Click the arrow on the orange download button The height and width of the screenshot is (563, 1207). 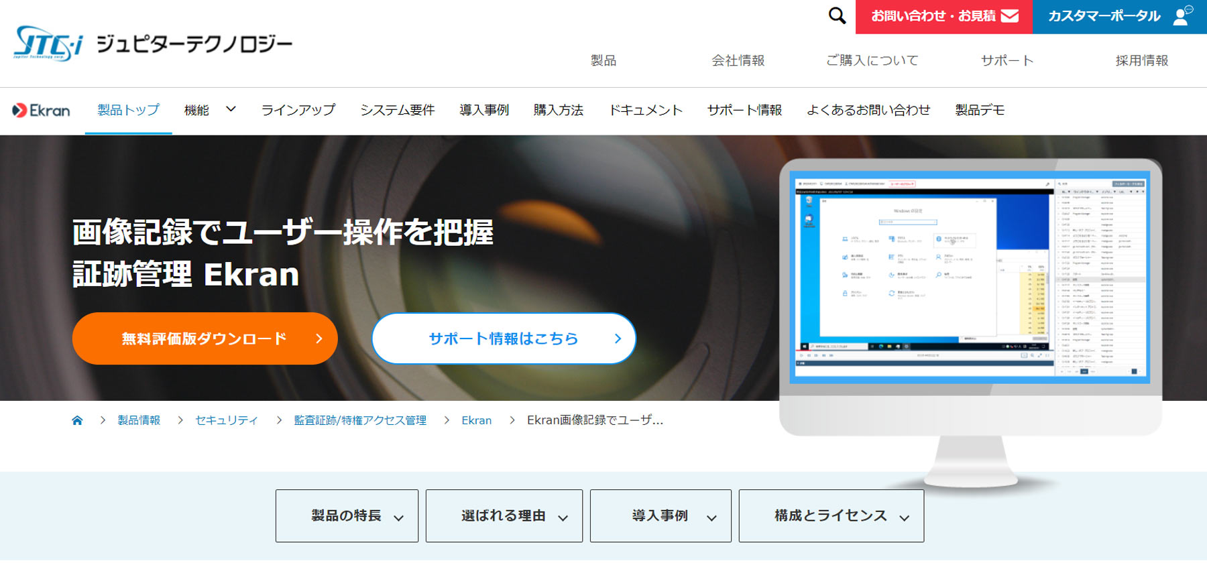click(x=319, y=338)
